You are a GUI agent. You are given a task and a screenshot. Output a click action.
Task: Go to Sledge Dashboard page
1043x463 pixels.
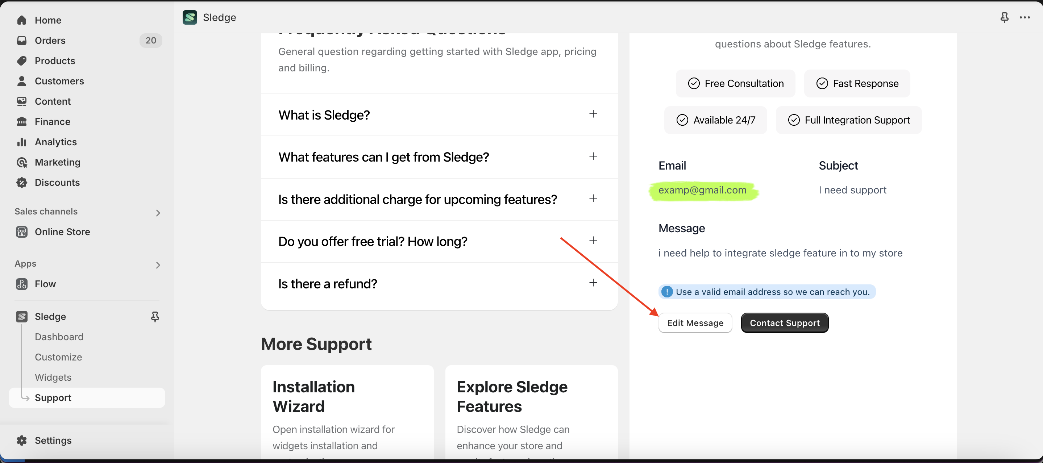(x=59, y=337)
